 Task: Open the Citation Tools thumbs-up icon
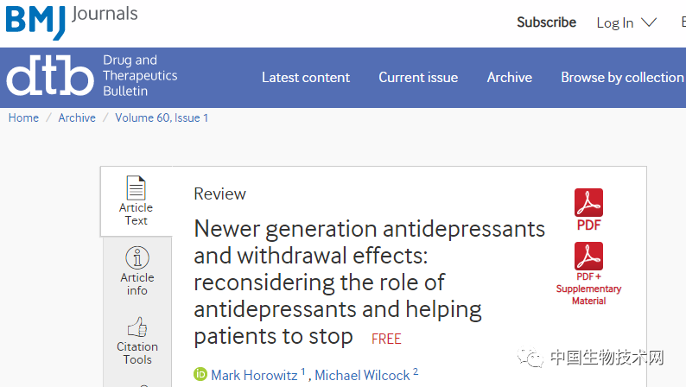pos(137,327)
